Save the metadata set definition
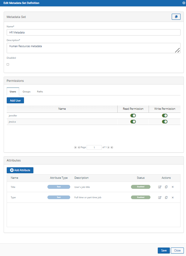Image resolution: width=186 pixels, height=256 pixels. (x=164, y=251)
